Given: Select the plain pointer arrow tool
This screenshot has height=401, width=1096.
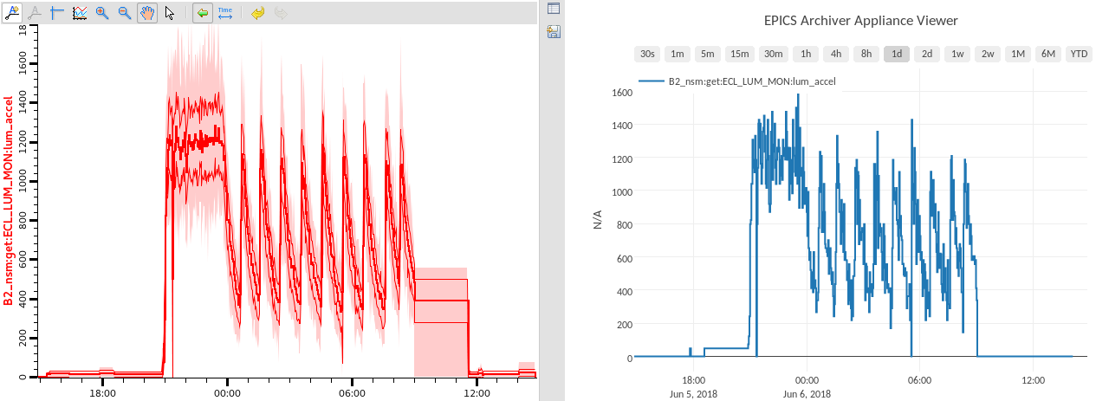Looking at the screenshot, I should click(170, 13).
